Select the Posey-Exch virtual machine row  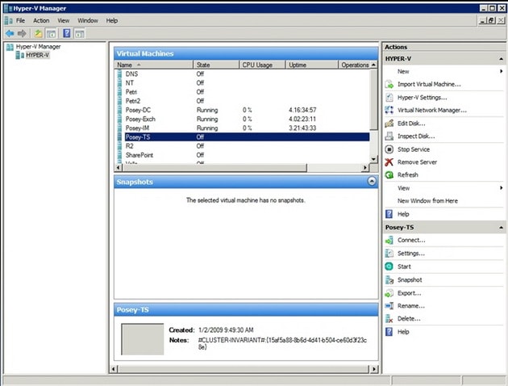pyautogui.click(x=243, y=119)
